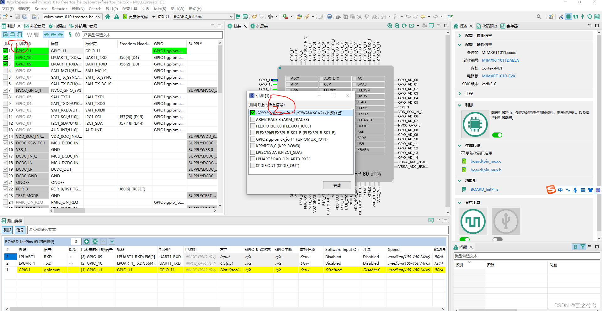The width and height of the screenshot is (602, 311).
Task: Click the remove route X icon
Action: click(95, 241)
